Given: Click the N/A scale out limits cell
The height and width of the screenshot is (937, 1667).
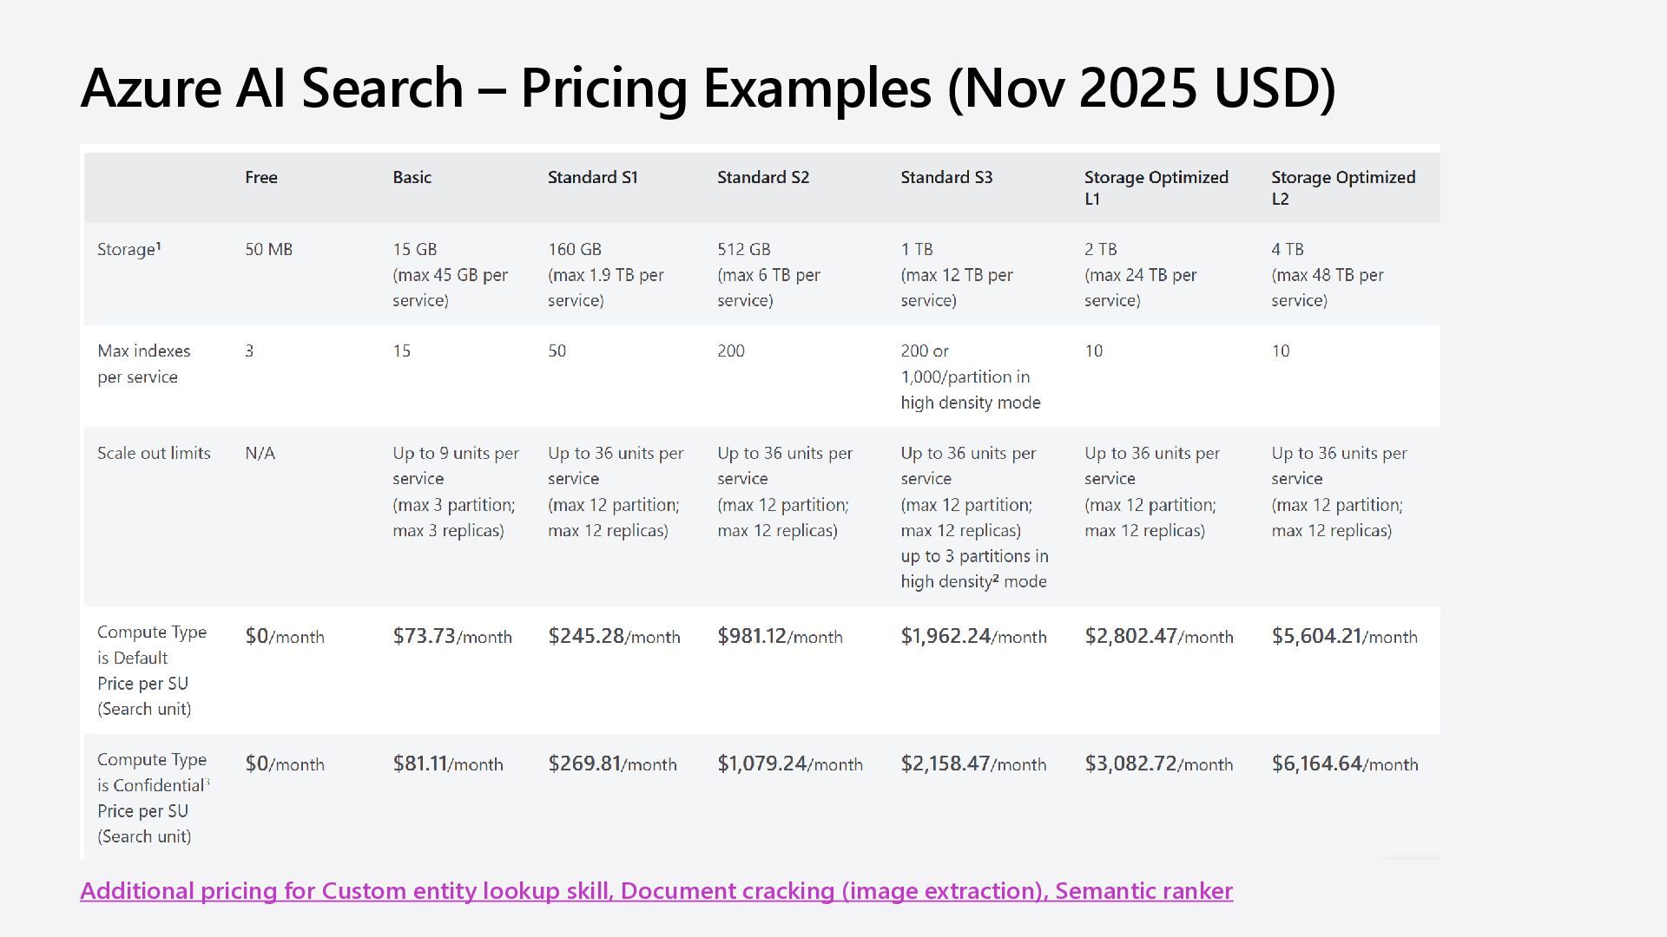Looking at the screenshot, I should coord(260,453).
